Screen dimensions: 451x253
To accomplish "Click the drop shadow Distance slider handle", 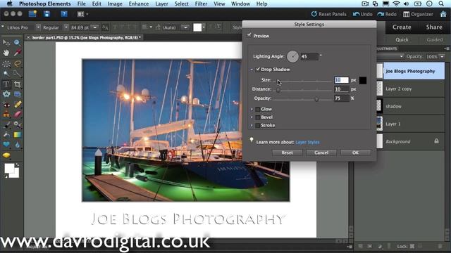I will 278,90.
